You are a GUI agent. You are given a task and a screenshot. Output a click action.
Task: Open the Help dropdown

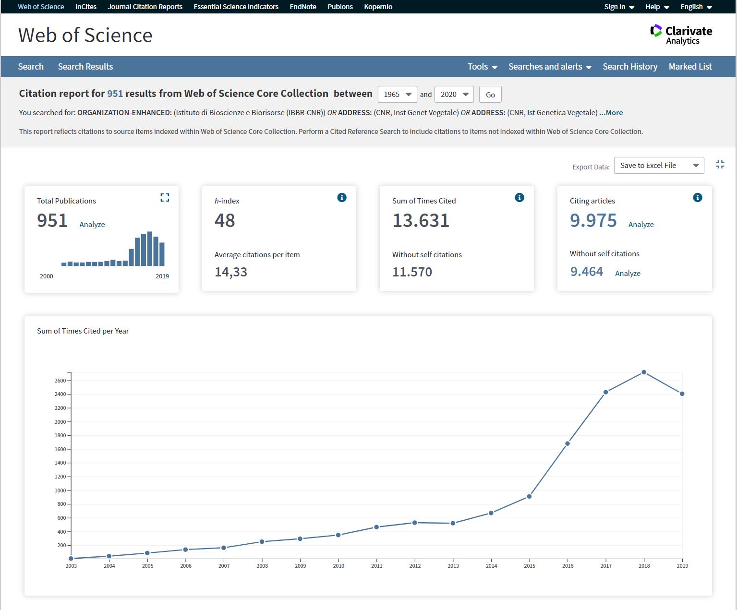coord(657,7)
